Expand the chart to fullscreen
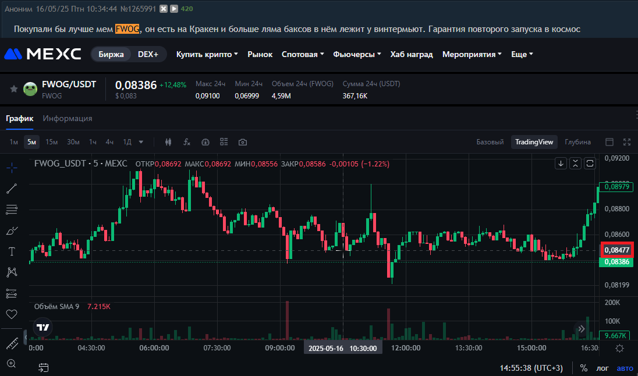 pyautogui.click(x=627, y=142)
